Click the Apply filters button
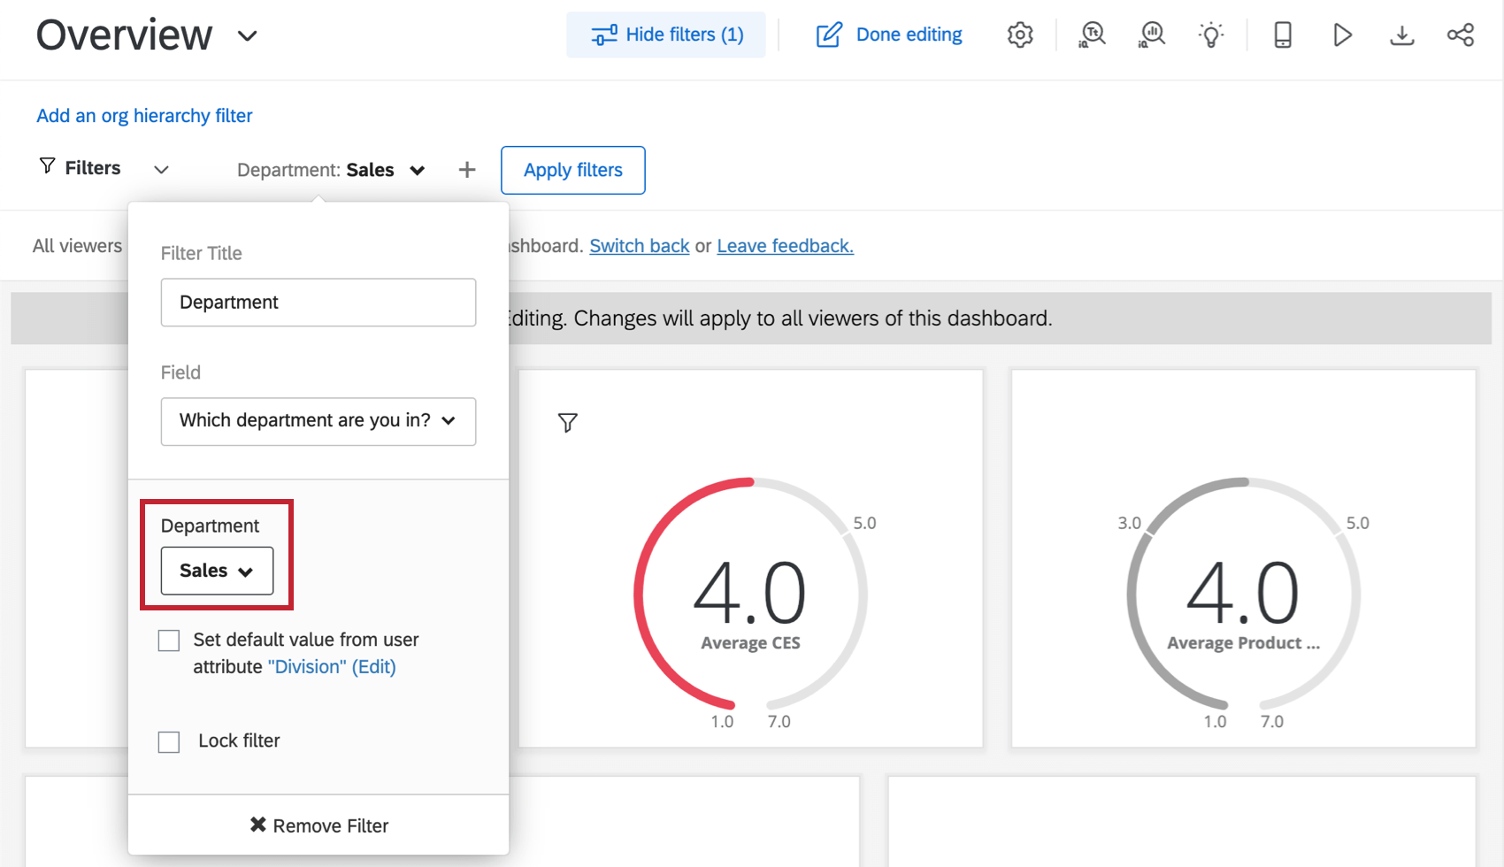 (x=572, y=170)
